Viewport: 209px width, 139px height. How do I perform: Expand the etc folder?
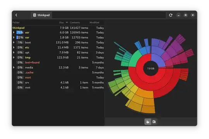(14, 47)
